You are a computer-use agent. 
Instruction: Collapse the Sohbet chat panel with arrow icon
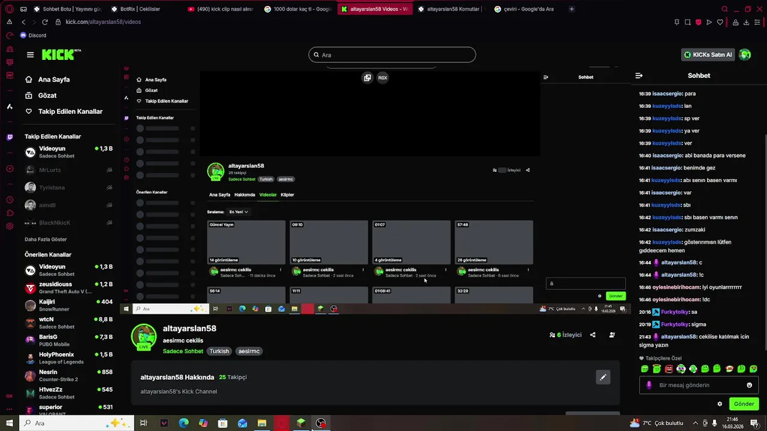tap(639, 75)
